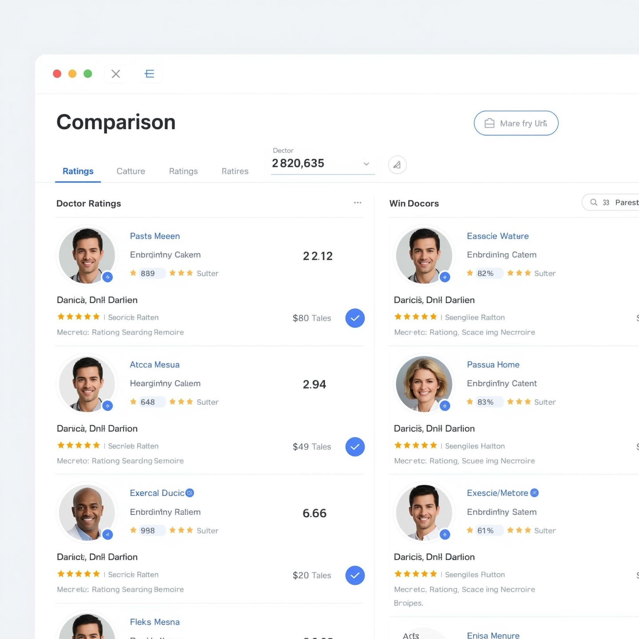Open Execie/Metore profile link
Image resolution: width=639 pixels, height=639 pixels.
tap(497, 493)
